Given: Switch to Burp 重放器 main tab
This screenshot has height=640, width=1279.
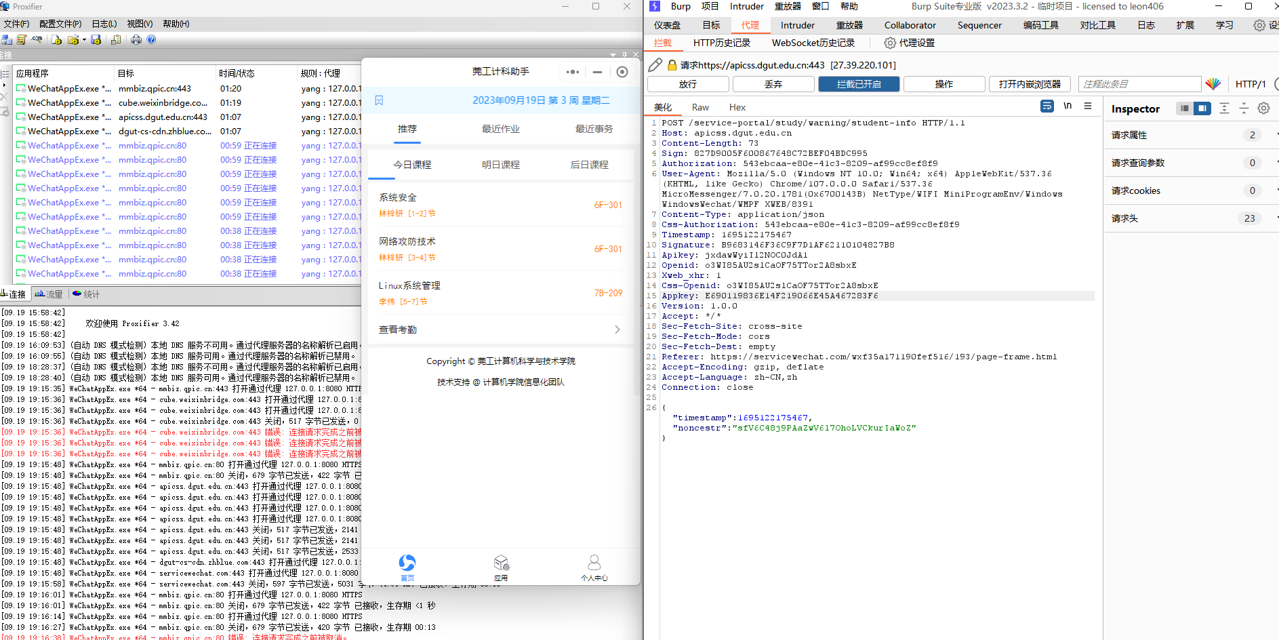Looking at the screenshot, I should point(849,25).
